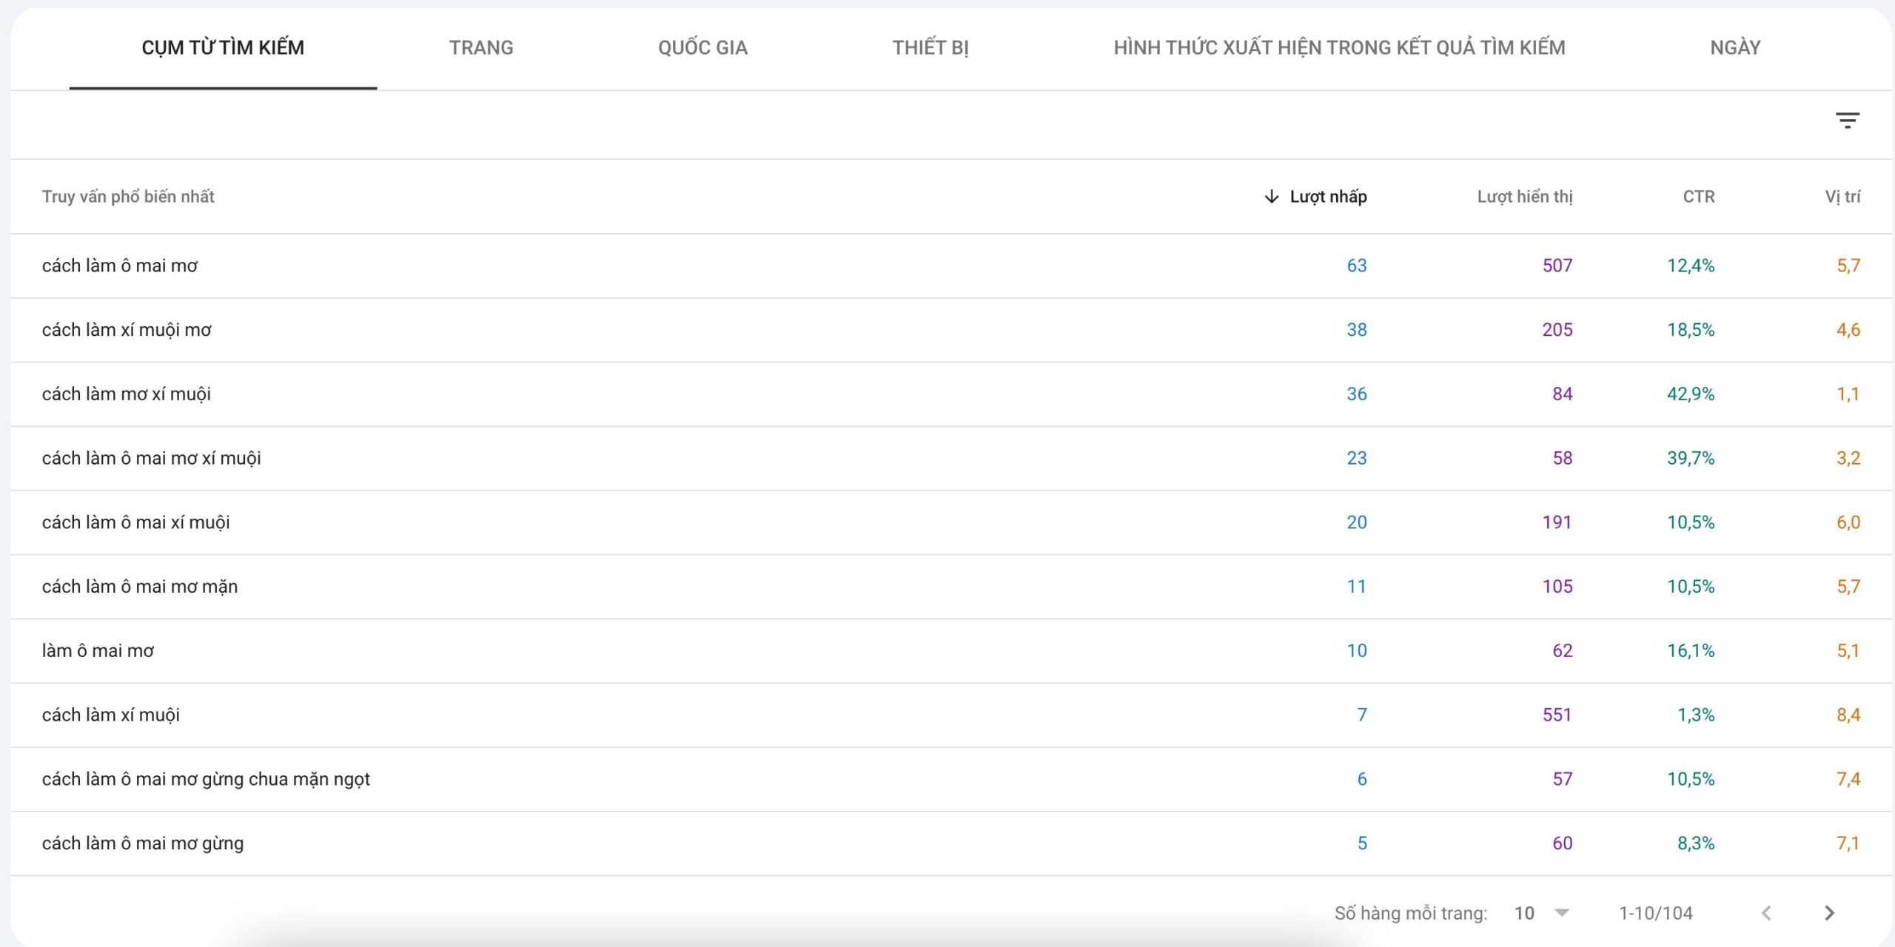Screen dimensions: 1895x947
Task: Switch to Hình thức xuất hiện tab
Action: pyautogui.click(x=1339, y=48)
